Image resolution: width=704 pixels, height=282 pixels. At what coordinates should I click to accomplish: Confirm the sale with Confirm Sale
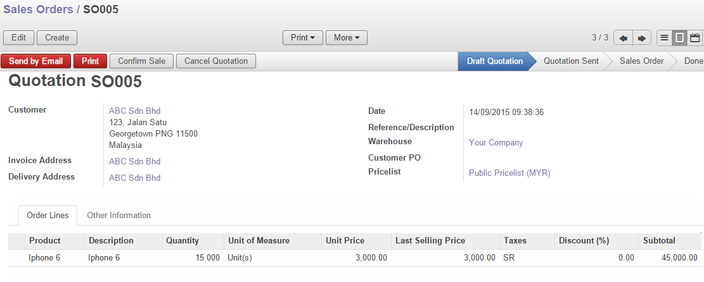click(141, 61)
